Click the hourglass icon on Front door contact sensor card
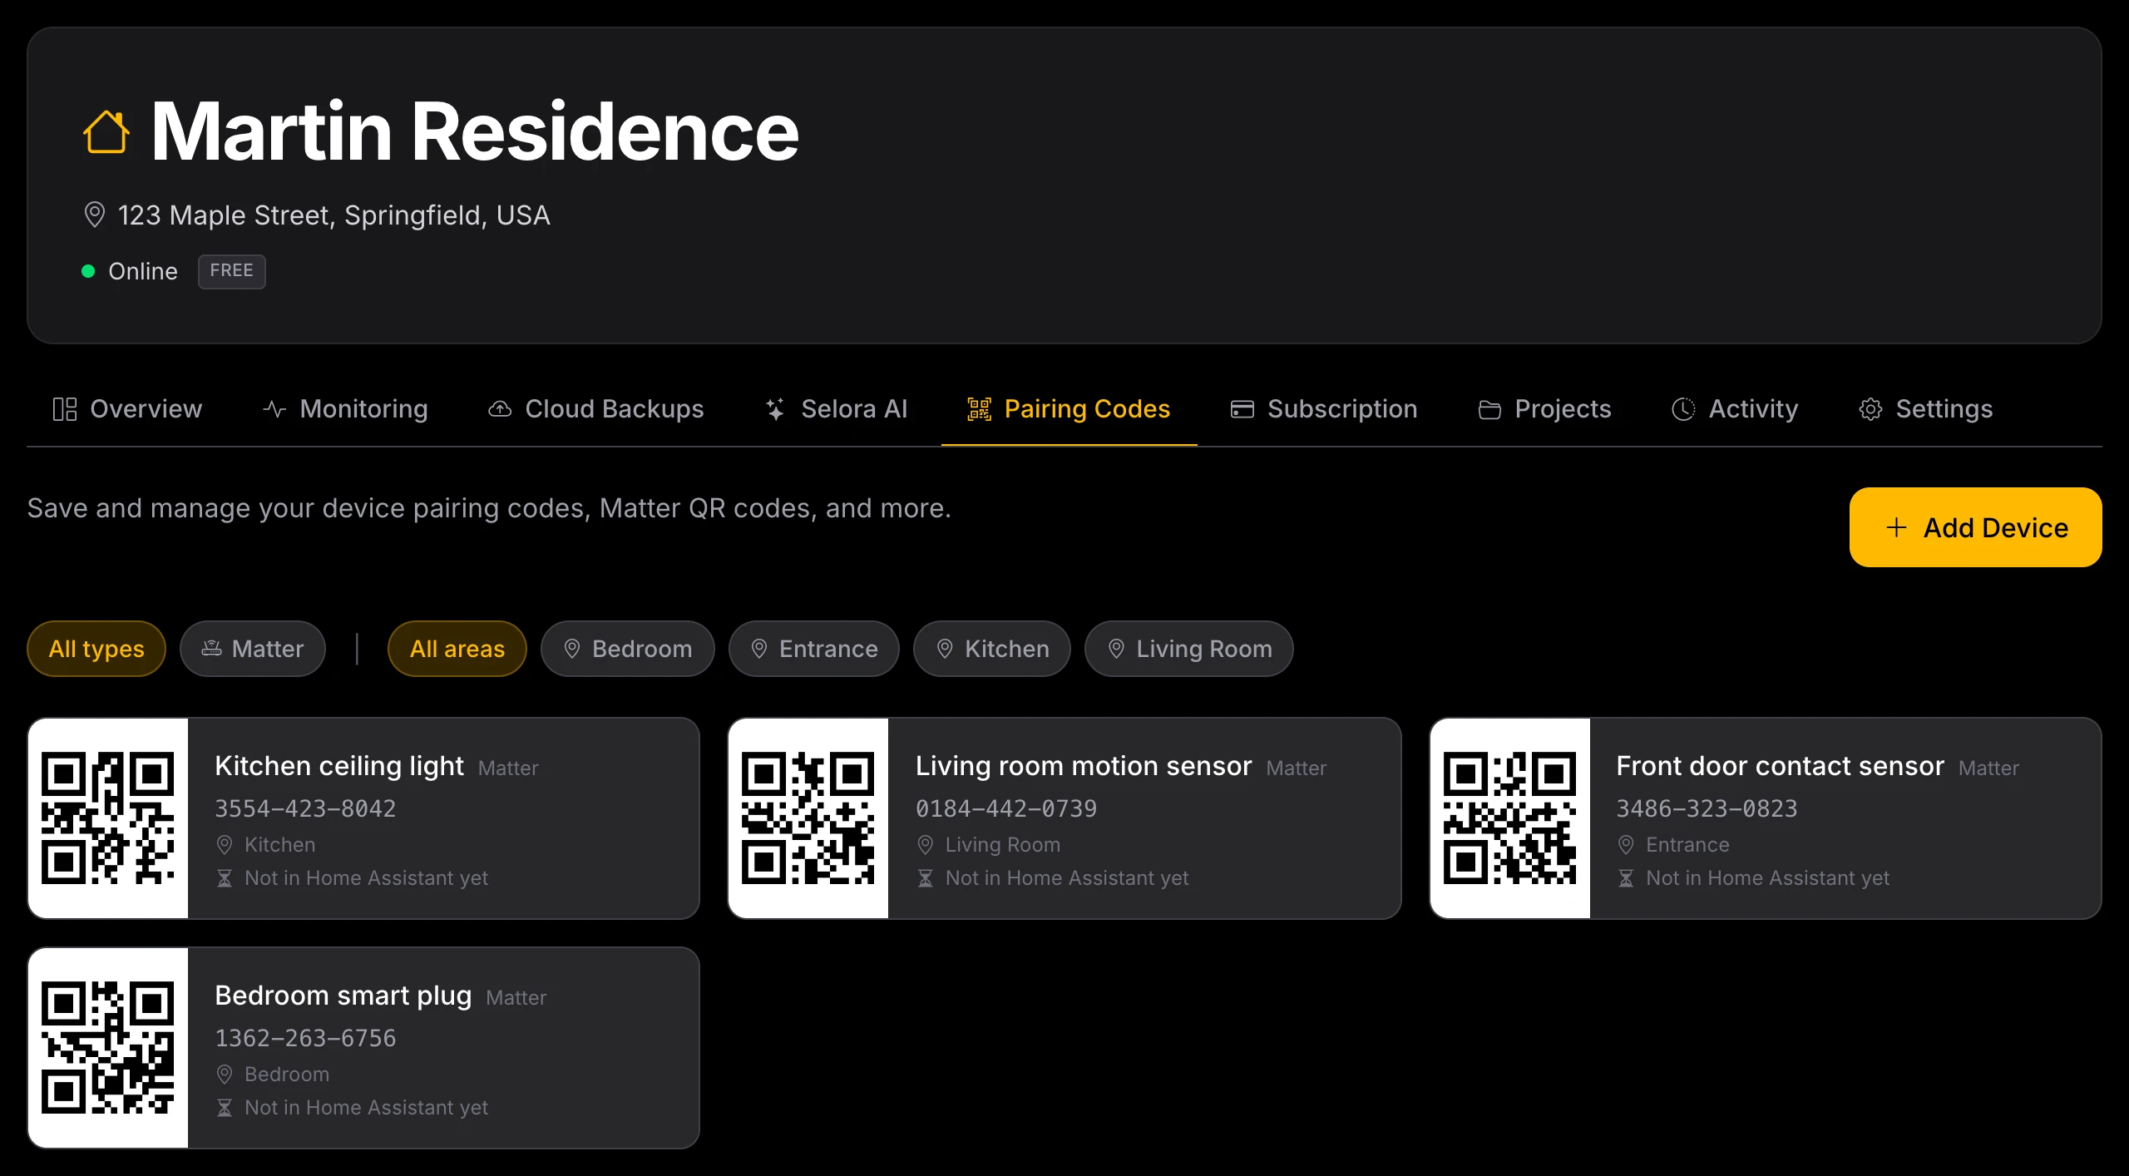The image size is (2129, 1176). [x=1626, y=878]
